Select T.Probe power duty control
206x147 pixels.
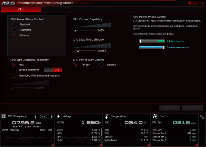[76, 65]
